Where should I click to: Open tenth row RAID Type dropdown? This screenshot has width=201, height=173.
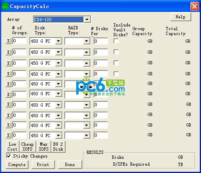[87, 136]
